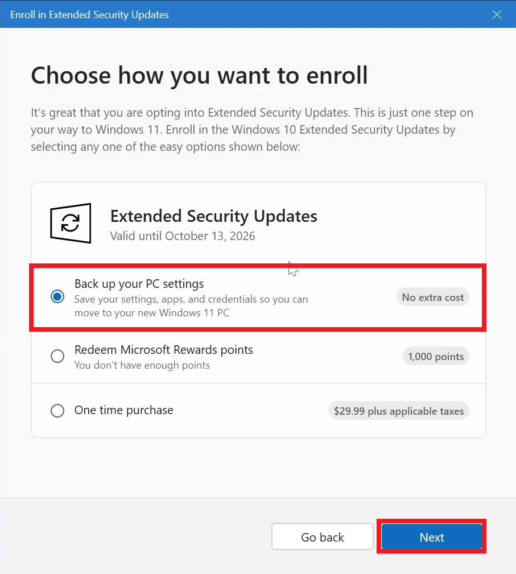
Task: Click the No extra cost badge
Action: (432, 297)
